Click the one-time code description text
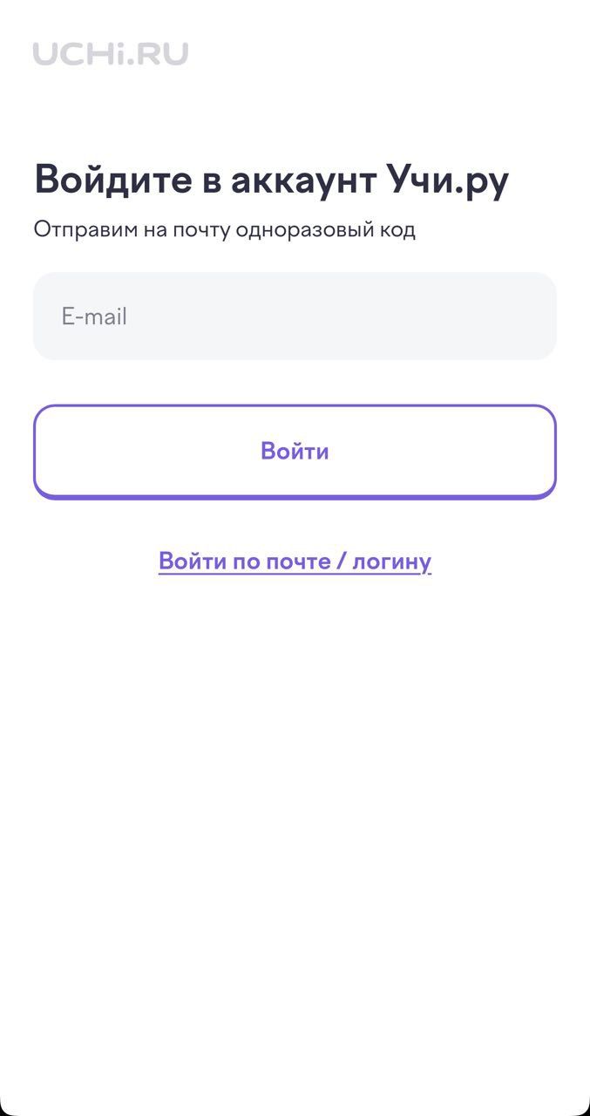The image size is (590, 1116). pyautogui.click(x=225, y=228)
